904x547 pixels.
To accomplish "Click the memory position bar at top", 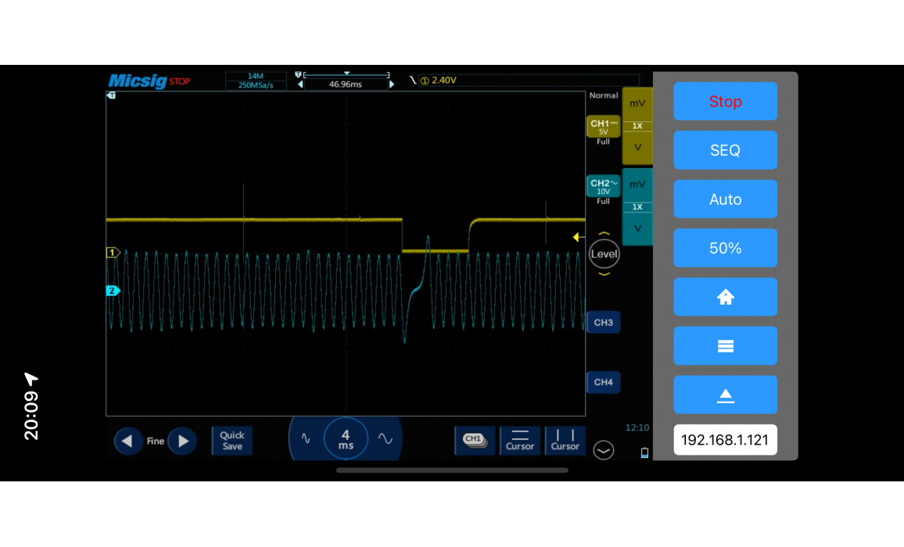I will tap(346, 75).
